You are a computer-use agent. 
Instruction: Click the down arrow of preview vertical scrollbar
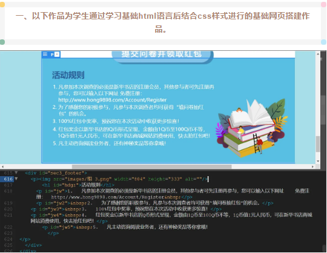pos(318,161)
